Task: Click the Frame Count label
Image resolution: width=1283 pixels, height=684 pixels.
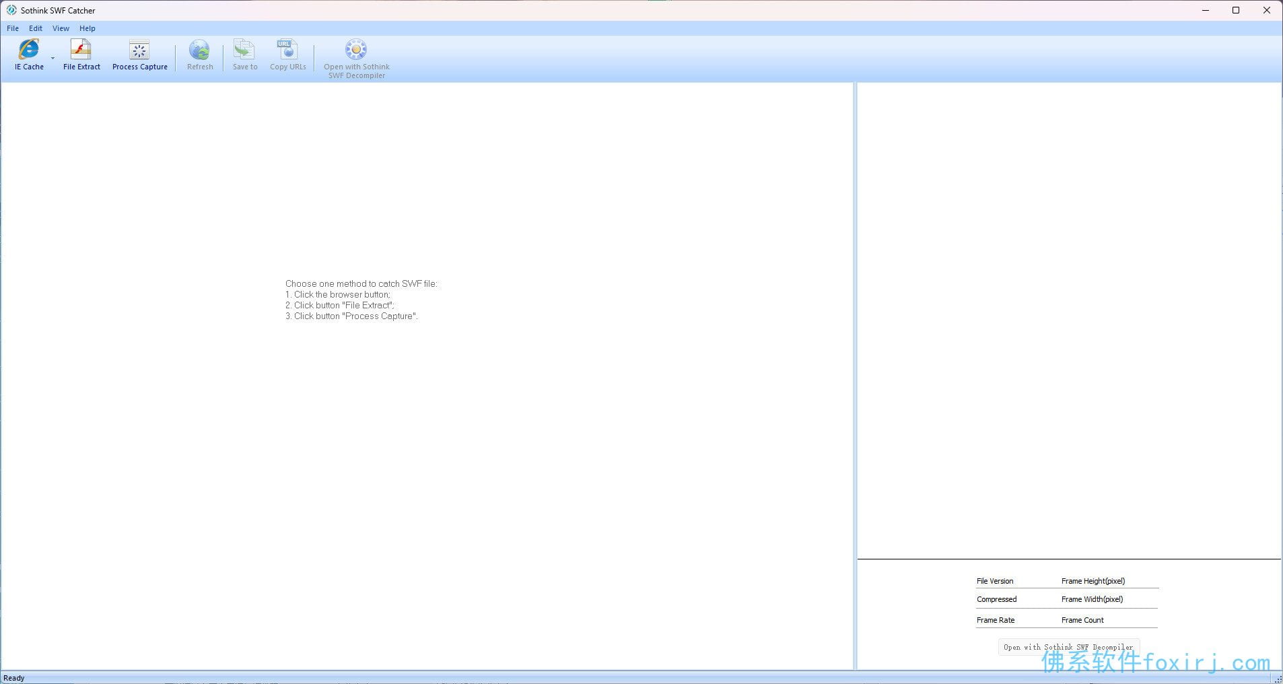Action: tap(1082, 620)
